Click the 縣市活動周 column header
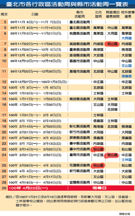 pos(80,14)
